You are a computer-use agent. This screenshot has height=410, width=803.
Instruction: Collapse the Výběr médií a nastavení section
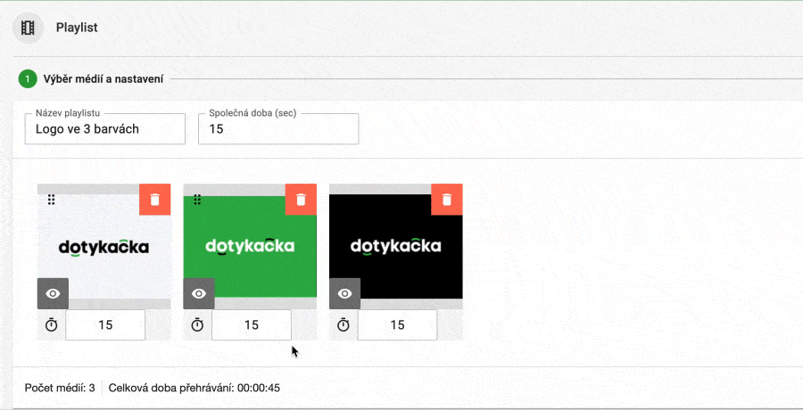(x=103, y=79)
